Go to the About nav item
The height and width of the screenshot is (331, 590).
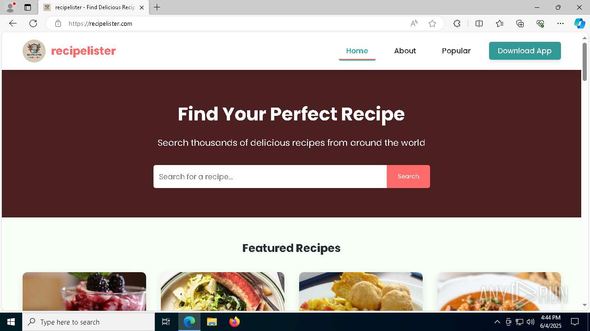click(405, 51)
